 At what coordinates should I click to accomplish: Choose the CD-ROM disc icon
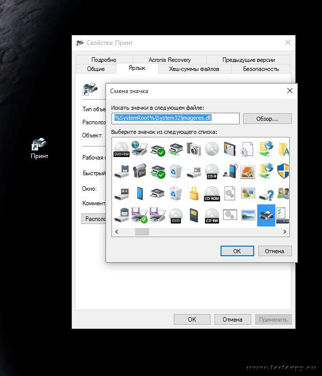(x=212, y=193)
